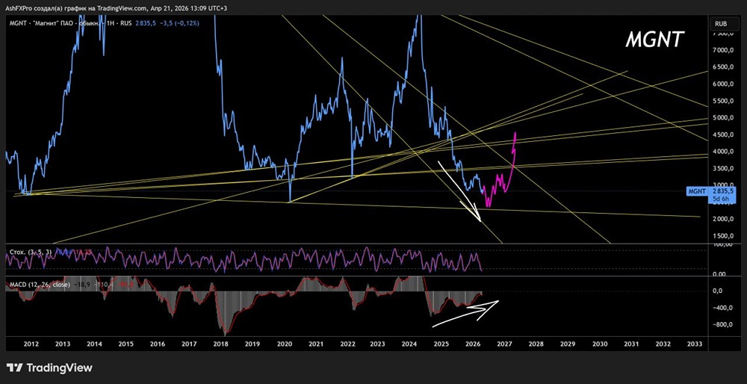Image resolution: width=747 pixels, height=384 pixels.
Task: Click the 2033 label on the time axis
Action: click(x=695, y=344)
